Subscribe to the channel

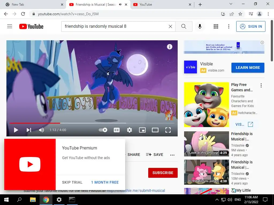[163, 173]
